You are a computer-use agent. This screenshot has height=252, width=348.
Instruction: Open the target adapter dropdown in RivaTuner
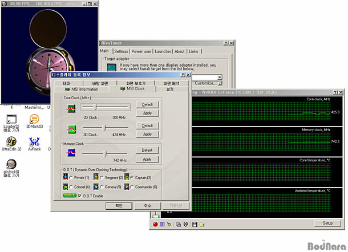point(220,77)
